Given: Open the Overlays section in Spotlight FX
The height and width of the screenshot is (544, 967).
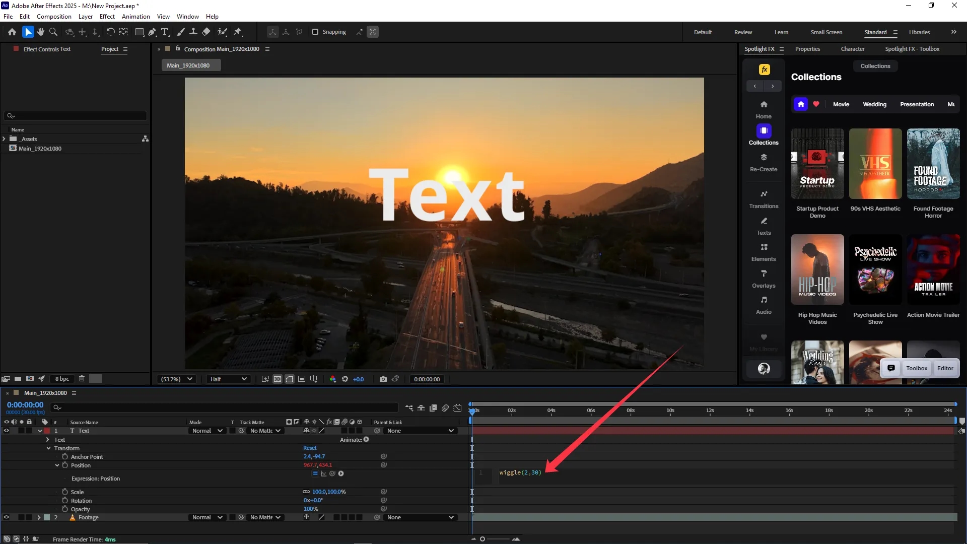Looking at the screenshot, I should (764, 279).
